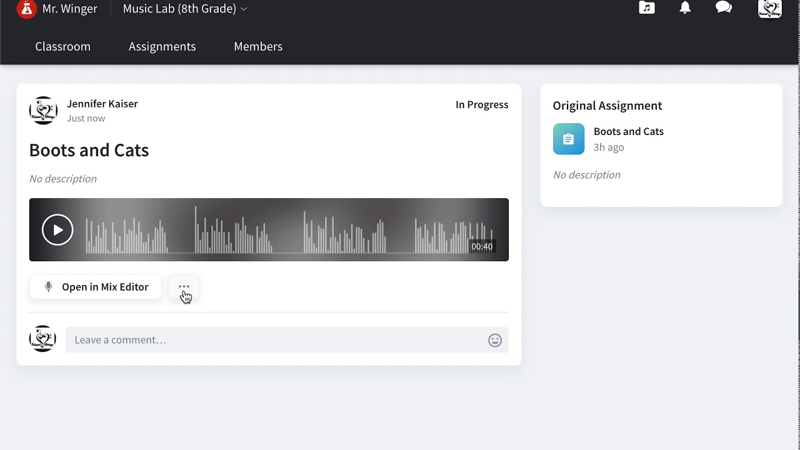Click the emoji smiley in comment box

click(495, 340)
